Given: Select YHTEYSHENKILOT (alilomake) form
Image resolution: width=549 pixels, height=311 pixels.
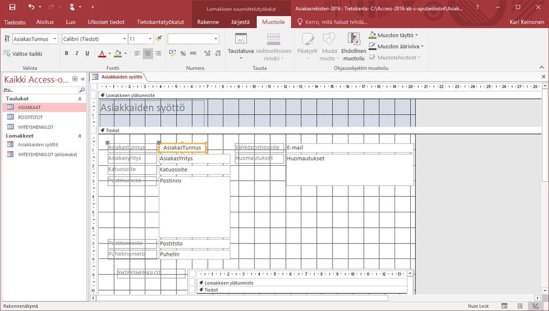Looking at the screenshot, I should click(x=44, y=154).
